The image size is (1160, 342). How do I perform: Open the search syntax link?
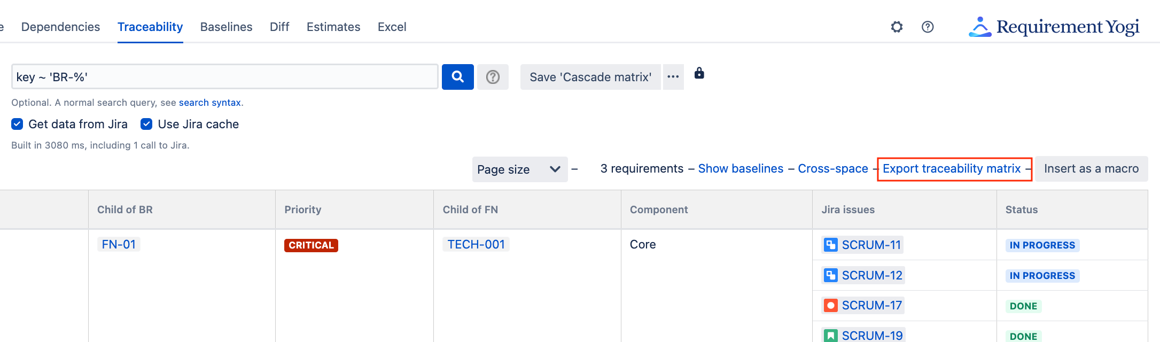pos(210,103)
